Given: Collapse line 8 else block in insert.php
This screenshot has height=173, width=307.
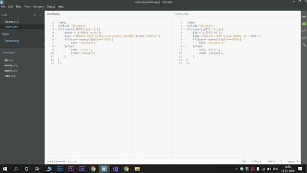Looking at the screenshot, I should [56, 46].
